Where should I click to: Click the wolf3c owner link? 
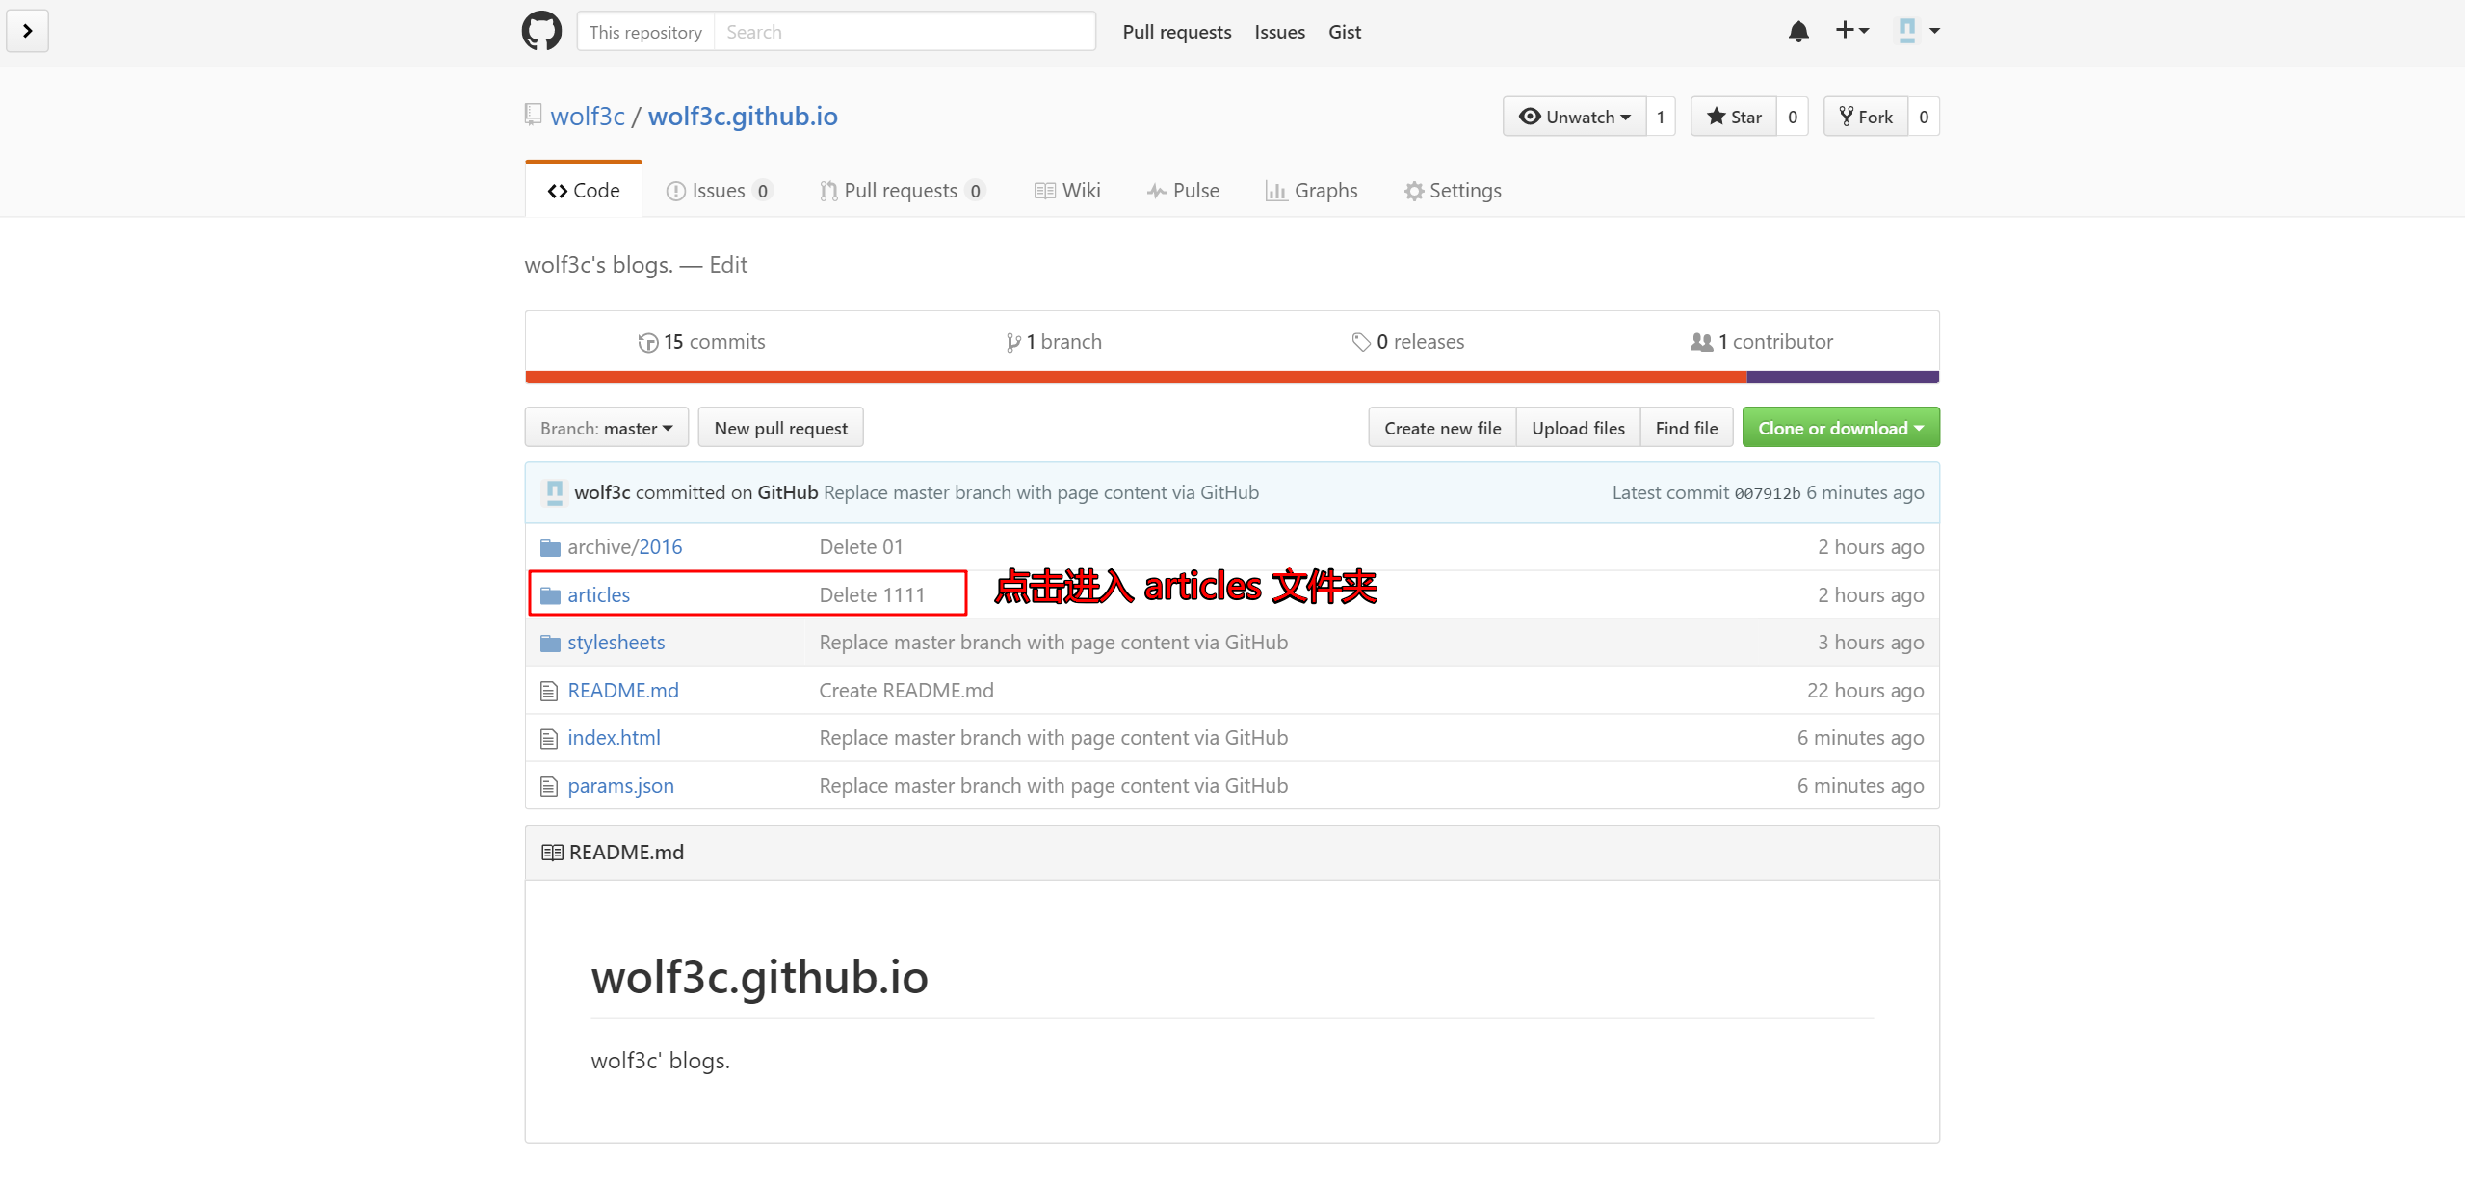pyautogui.click(x=588, y=117)
